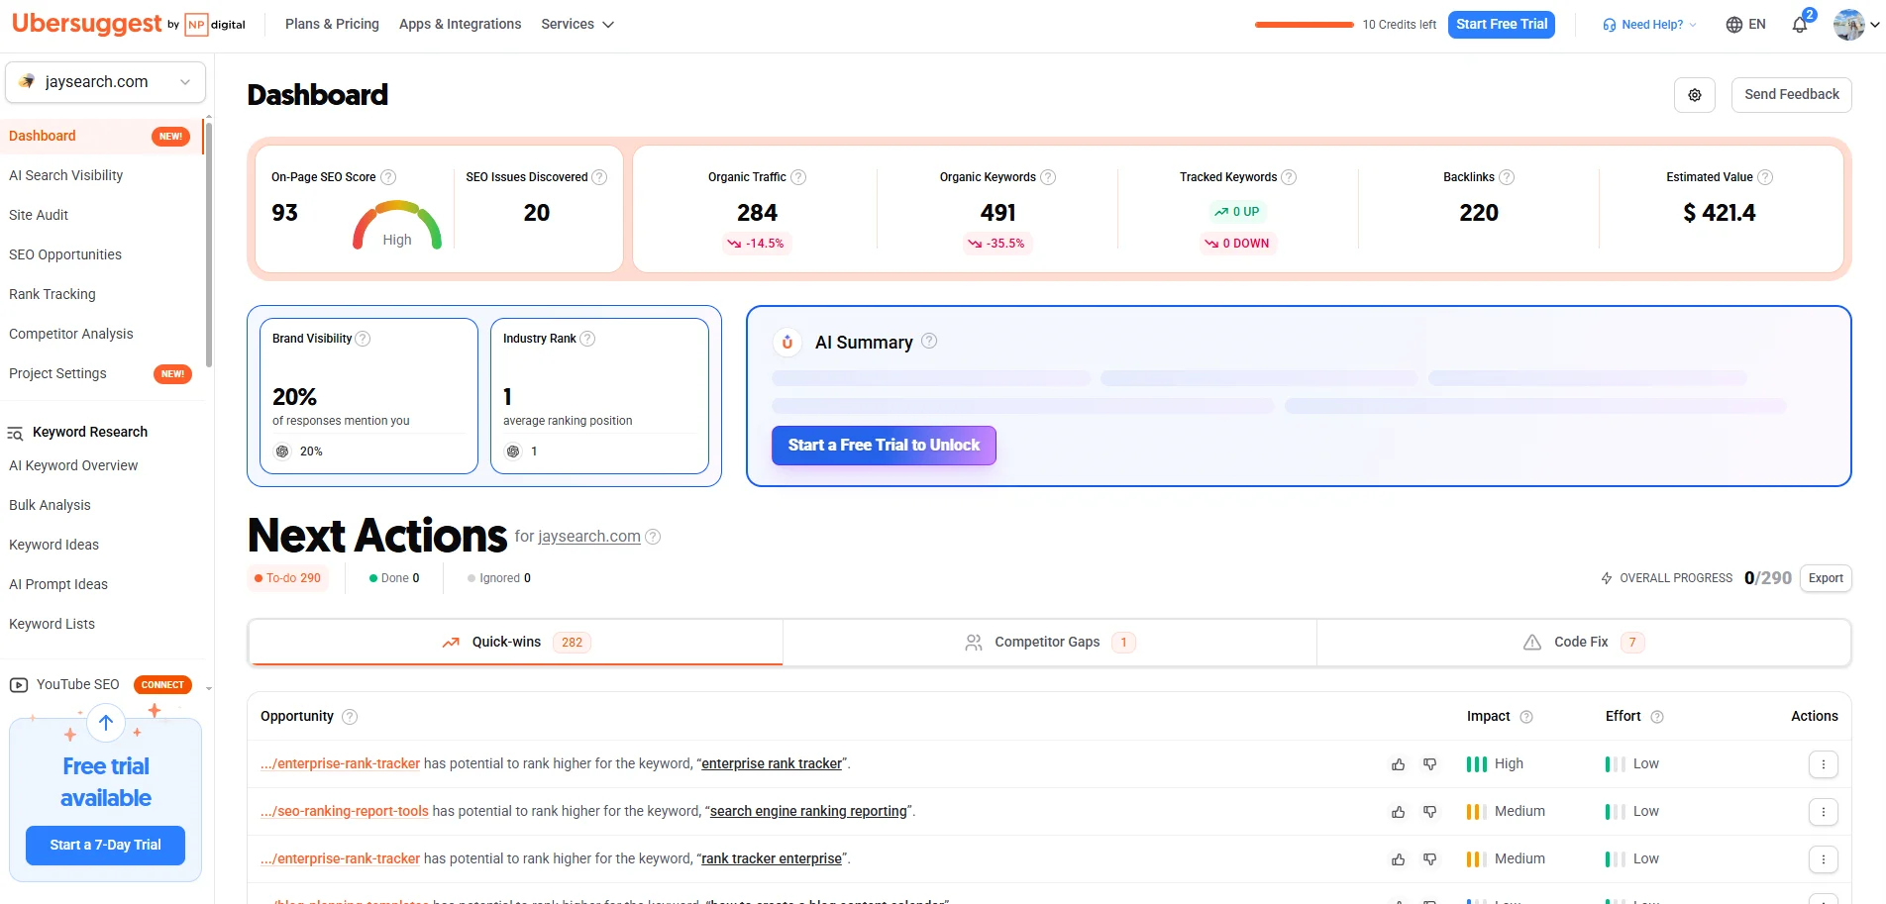Click Start a Free Trial to Unlock
Viewport: 1886px width, 904px height.
point(884,446)
